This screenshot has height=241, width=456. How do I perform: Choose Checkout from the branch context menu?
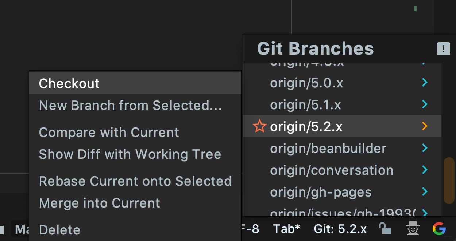[69, 83]
